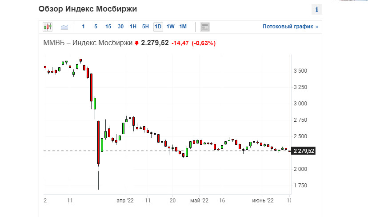Select the 1D interval

pyautogui.click(x=158, y=27)
